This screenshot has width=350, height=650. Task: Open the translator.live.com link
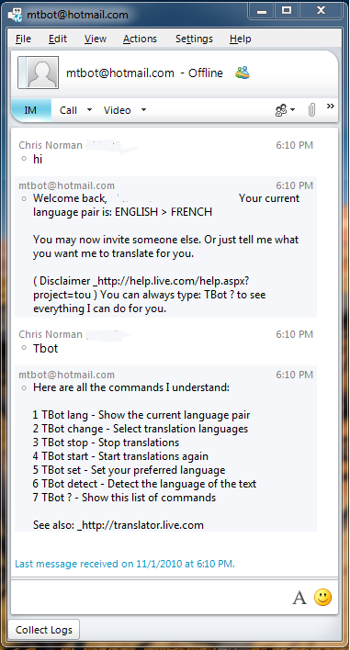click(x=141, y=525)
